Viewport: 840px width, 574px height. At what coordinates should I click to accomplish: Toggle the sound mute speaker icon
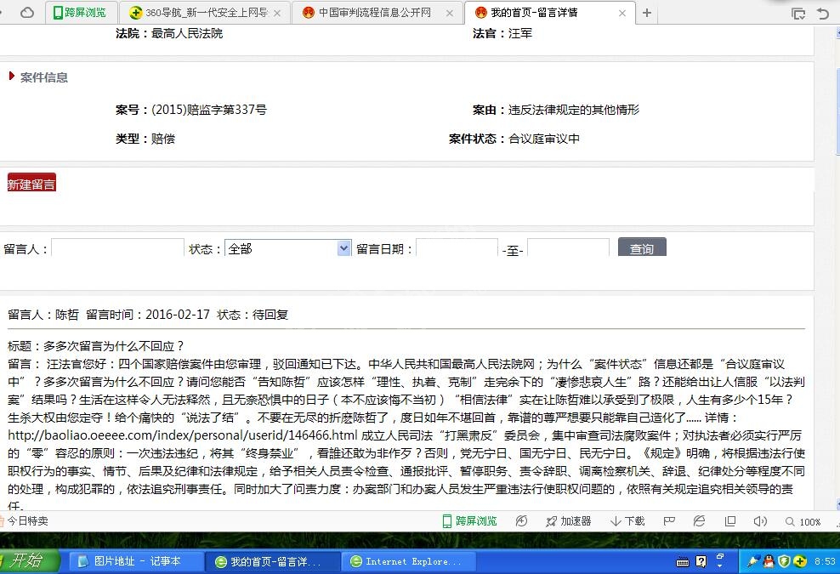(760, 521)
